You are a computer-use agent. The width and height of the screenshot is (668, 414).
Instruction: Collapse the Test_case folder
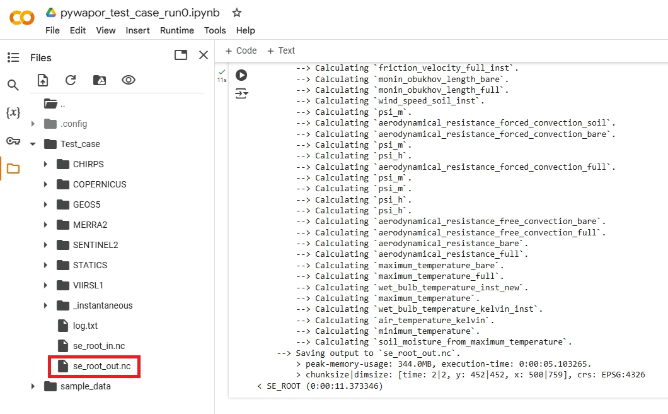tap(33, 144)
